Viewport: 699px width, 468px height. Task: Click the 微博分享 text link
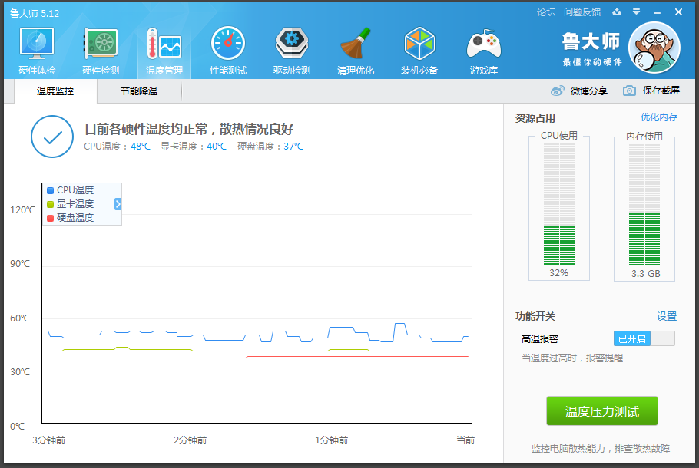pos(589,91)
